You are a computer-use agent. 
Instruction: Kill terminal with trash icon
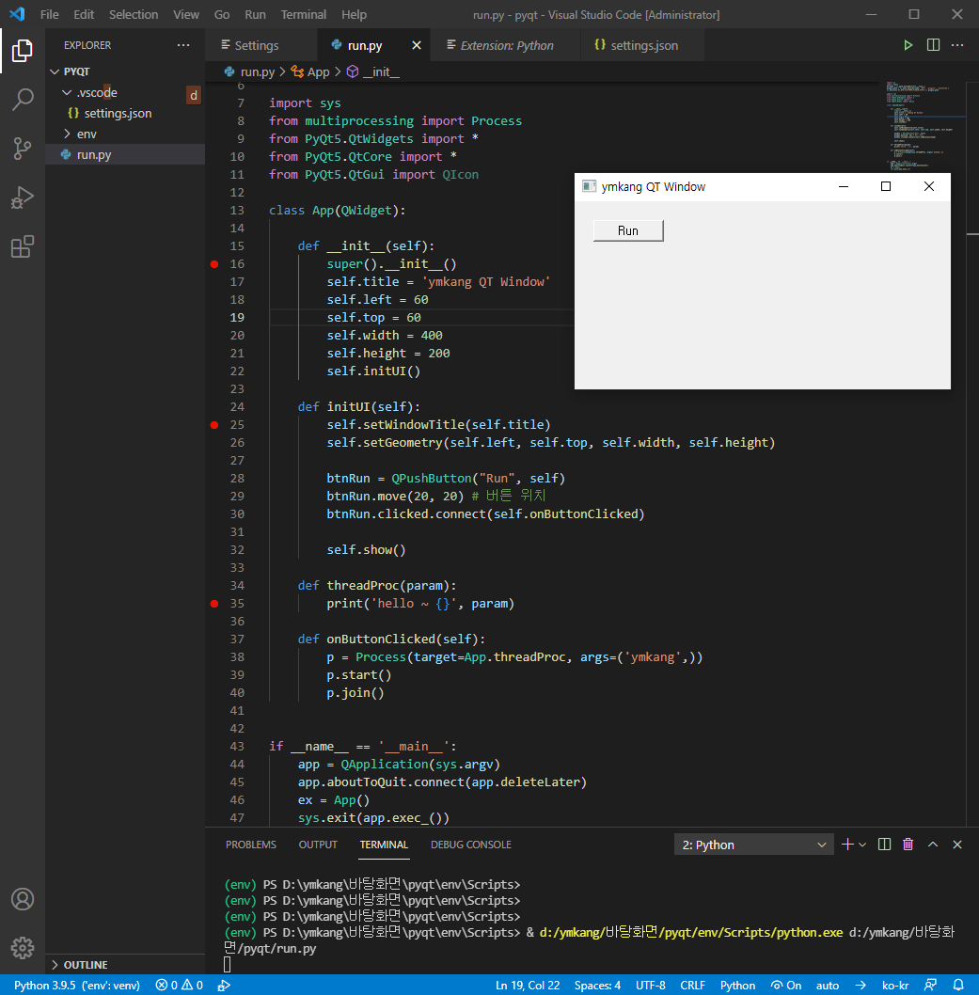click(x=908, y=845)
